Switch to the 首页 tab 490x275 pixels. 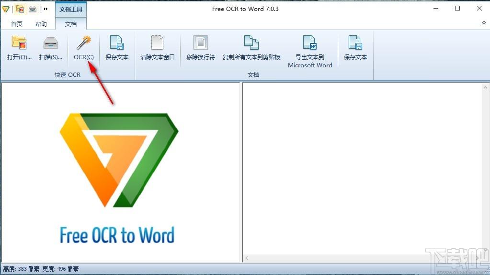pos(17,24)
